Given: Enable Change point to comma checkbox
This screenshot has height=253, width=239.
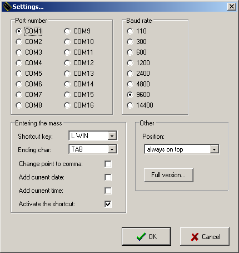Looking at the screenshot, I should point(108,164).
